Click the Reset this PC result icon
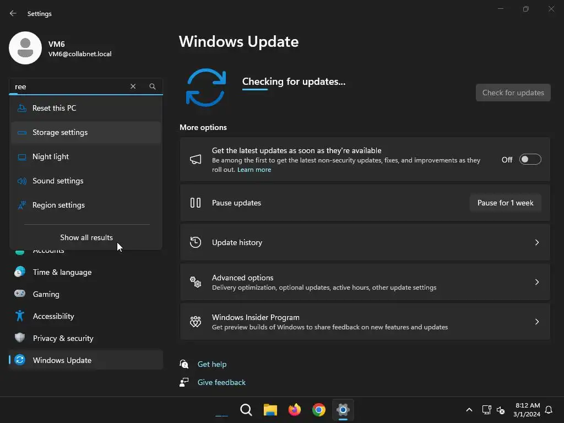The image size is (564, 423). (22, 108)
